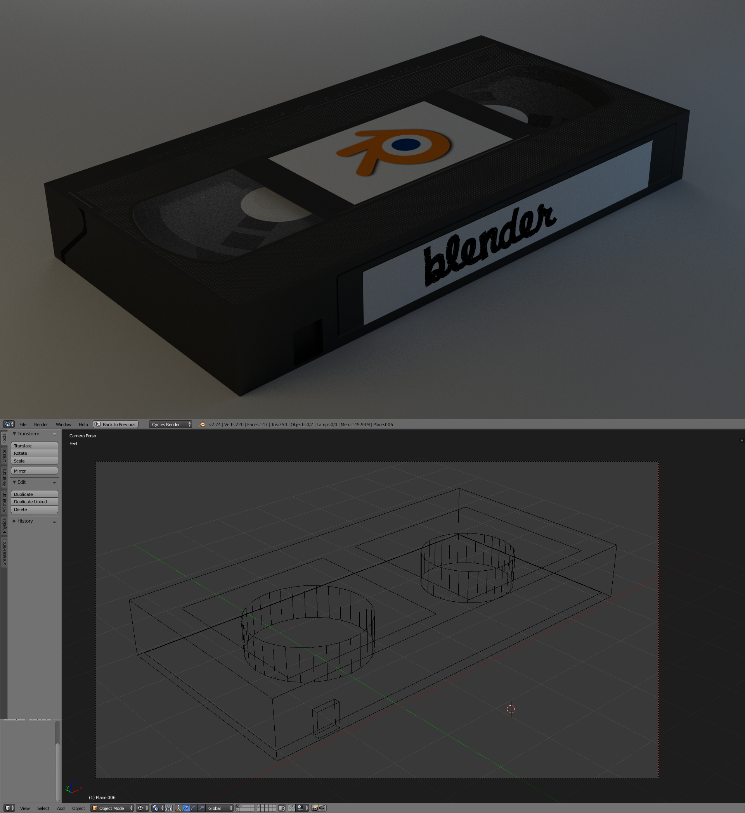The height and width of the screenshot is (813, 745).
Task: Click the Delete button
Action: [x=34, y=509]
